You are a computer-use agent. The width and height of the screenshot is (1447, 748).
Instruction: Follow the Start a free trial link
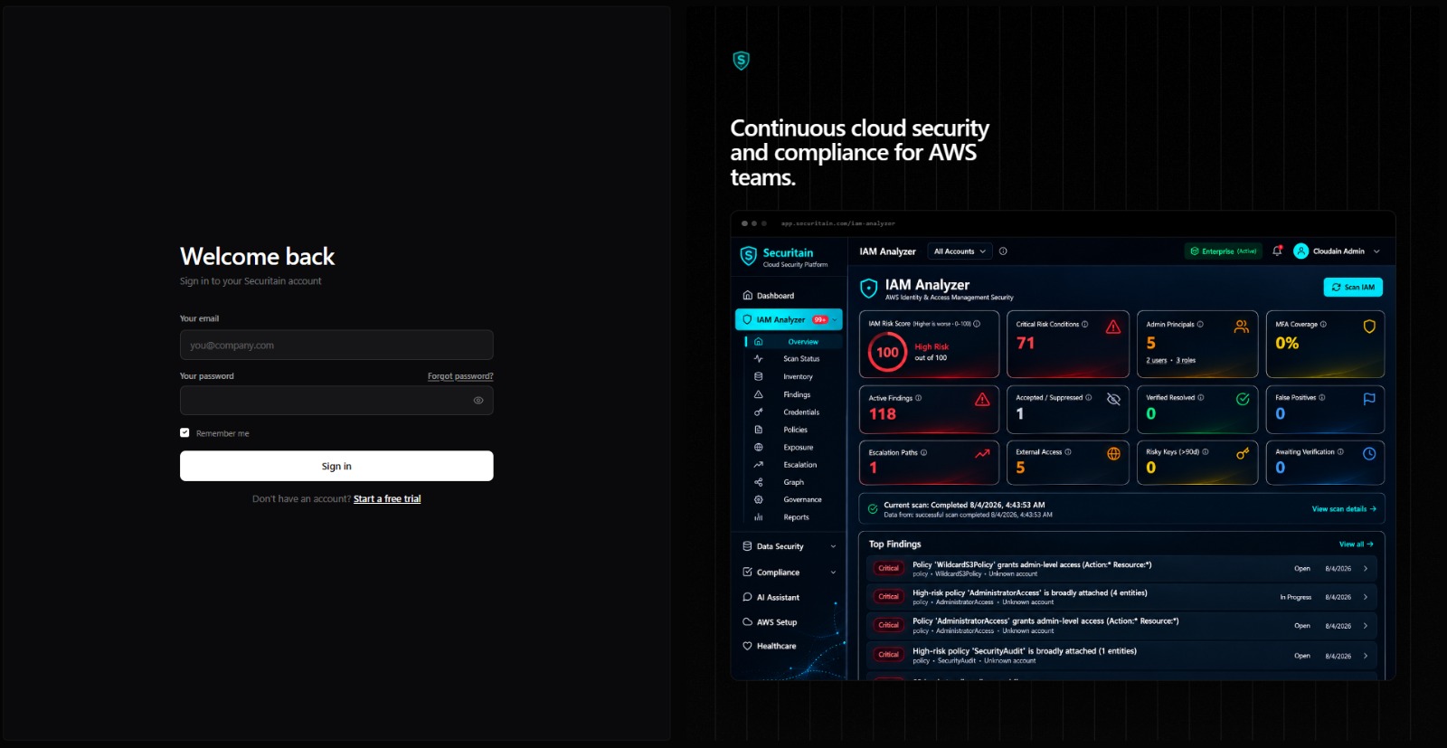point(387,498)
